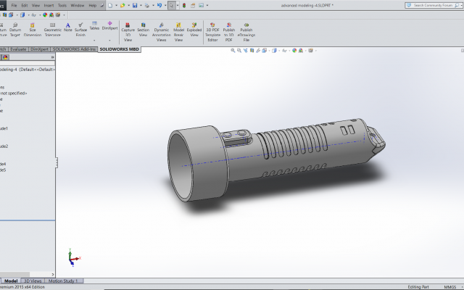Viewport: 464px width, 290px height.
Task: Open the Edit menu
Action: pos(25,5)
